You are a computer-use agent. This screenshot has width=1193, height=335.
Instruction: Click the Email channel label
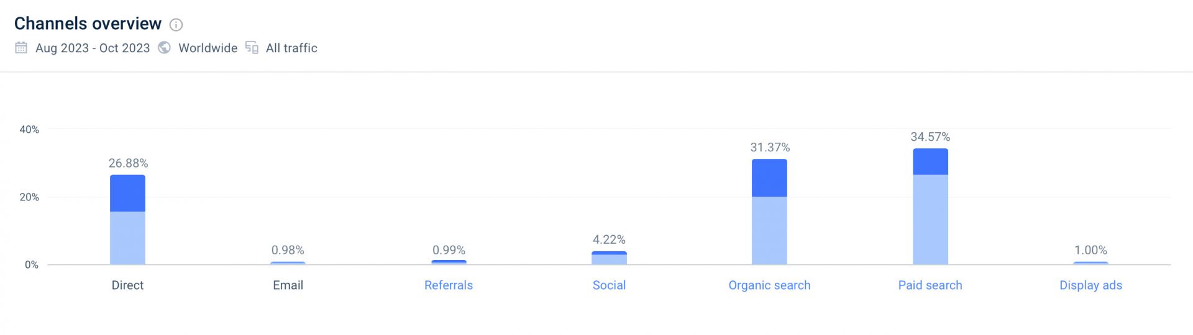[288, 285]
